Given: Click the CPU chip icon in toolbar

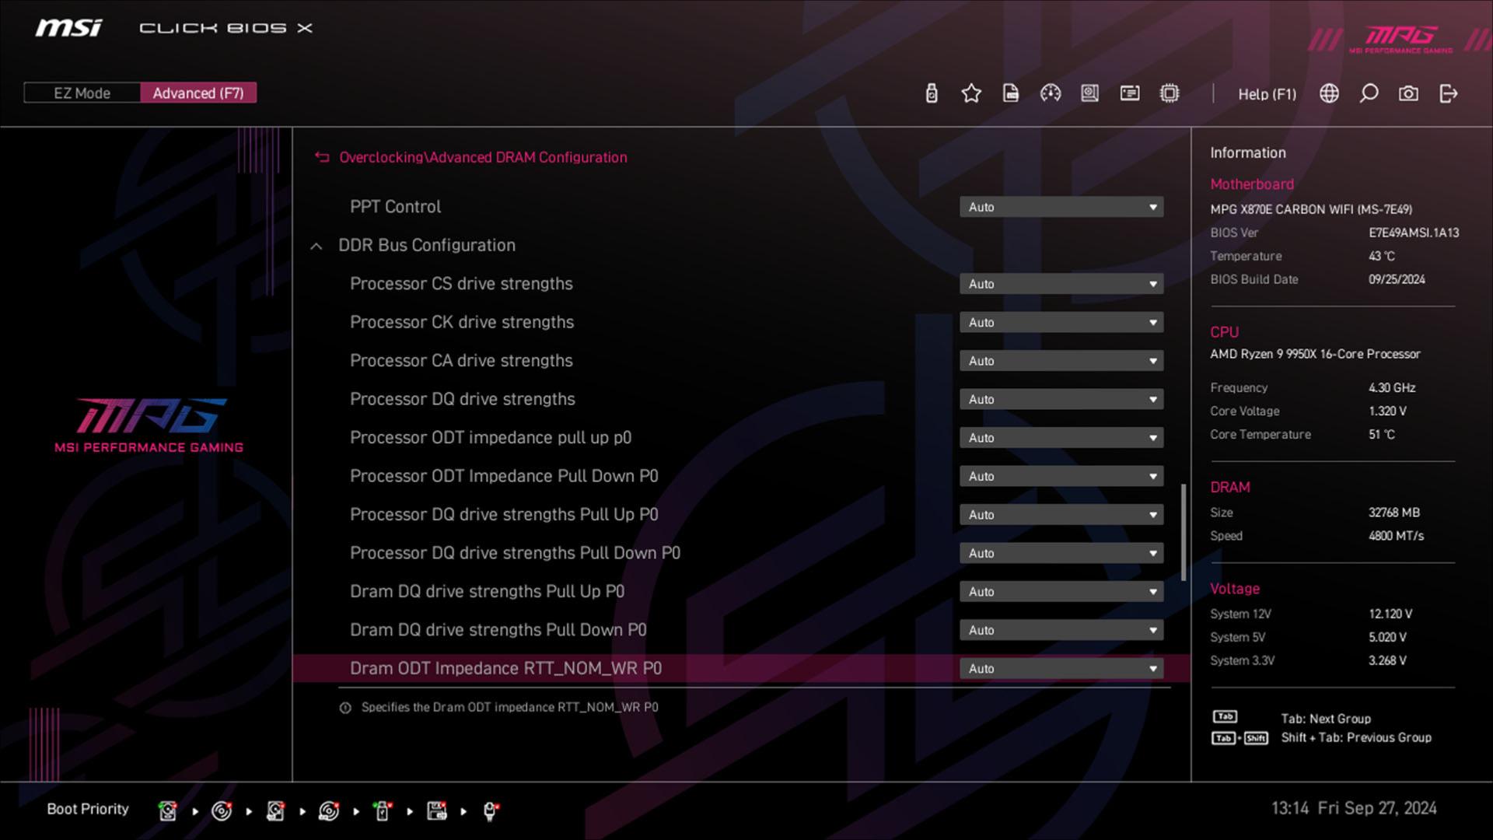Looking at the screenshot, I should point(1170,93).
